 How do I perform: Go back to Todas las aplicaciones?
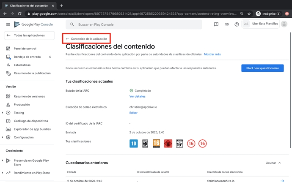(30, 35)
